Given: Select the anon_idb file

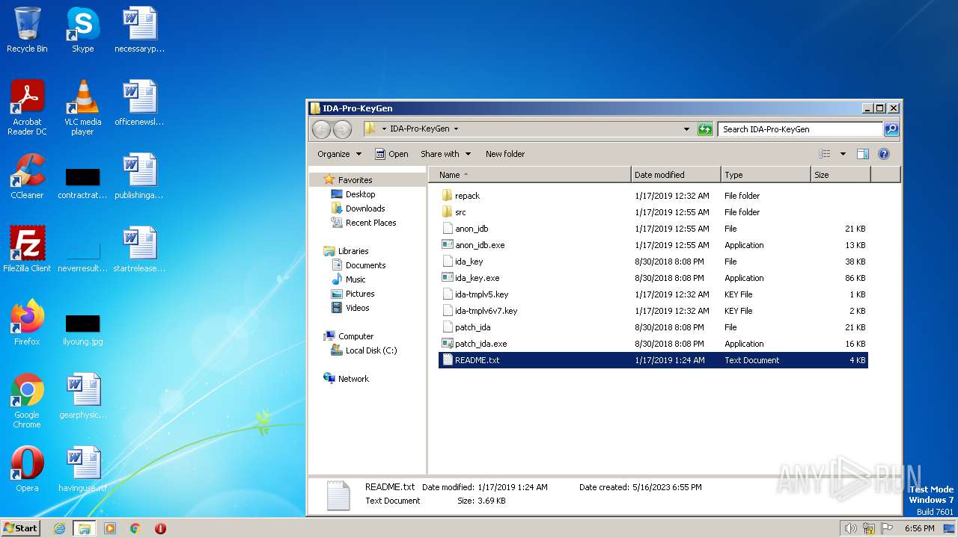Looking at the screenshot, I should click(653, 229).
